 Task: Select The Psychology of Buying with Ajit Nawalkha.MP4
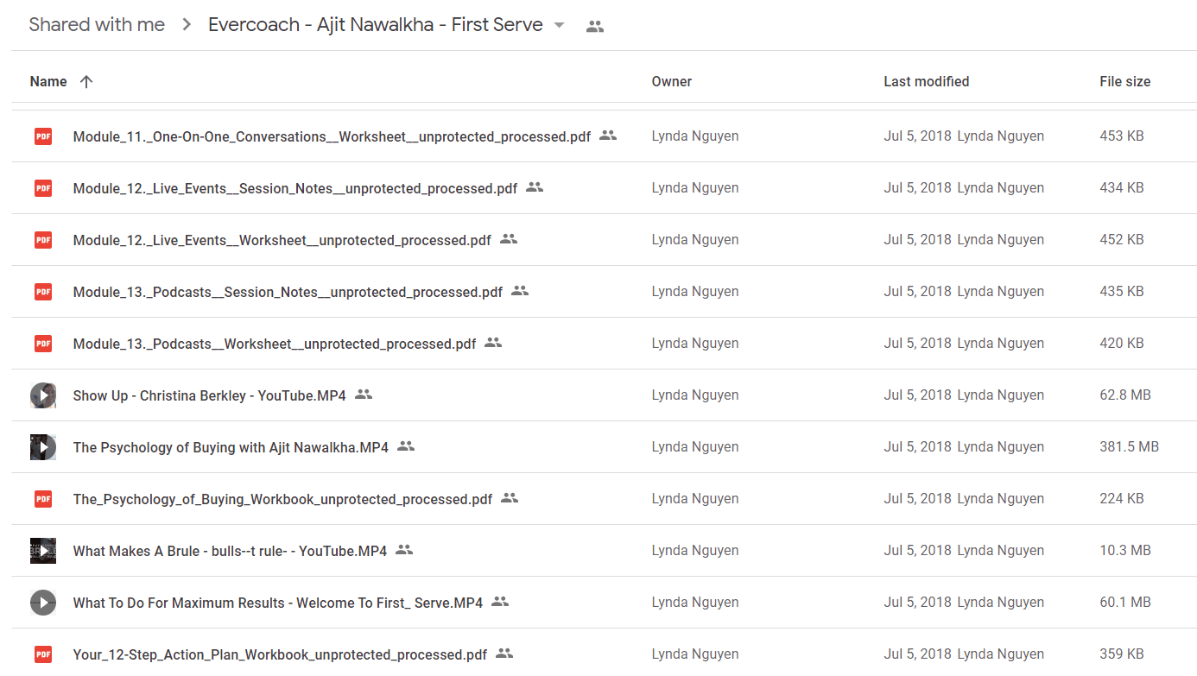pyautogui.click(x=231, y=447)
